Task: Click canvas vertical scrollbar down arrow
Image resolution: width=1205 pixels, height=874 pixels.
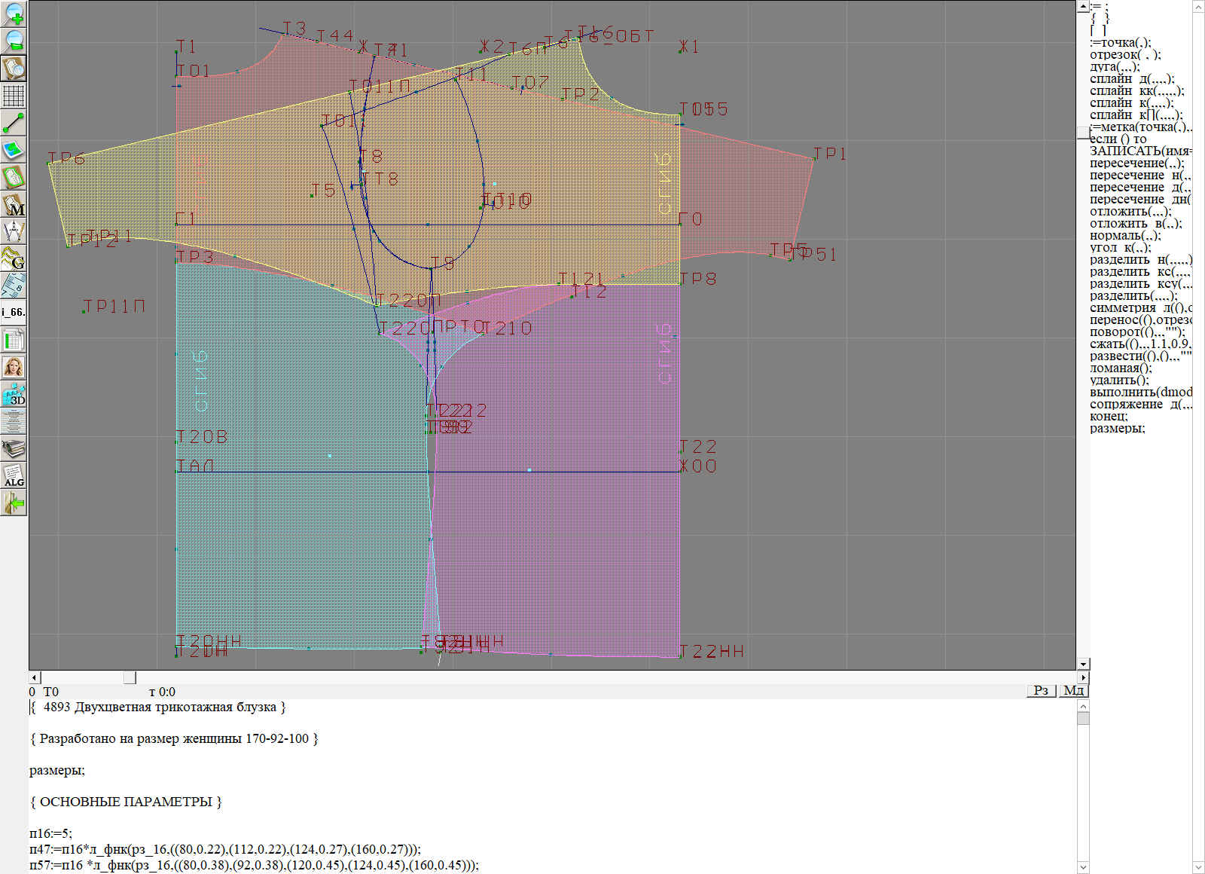Action: click(1083, 664)
